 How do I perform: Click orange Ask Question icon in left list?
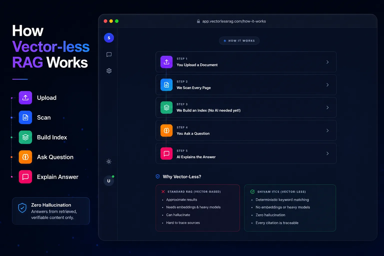[x=25, y=157]
